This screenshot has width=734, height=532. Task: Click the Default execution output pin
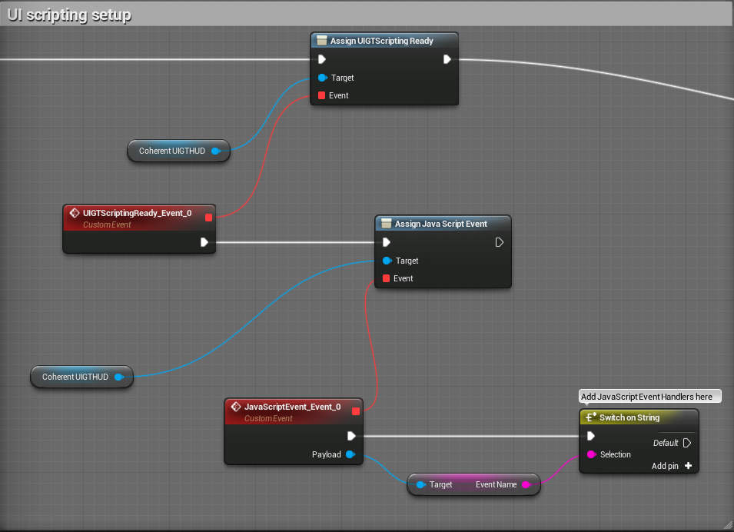[687, 443]
